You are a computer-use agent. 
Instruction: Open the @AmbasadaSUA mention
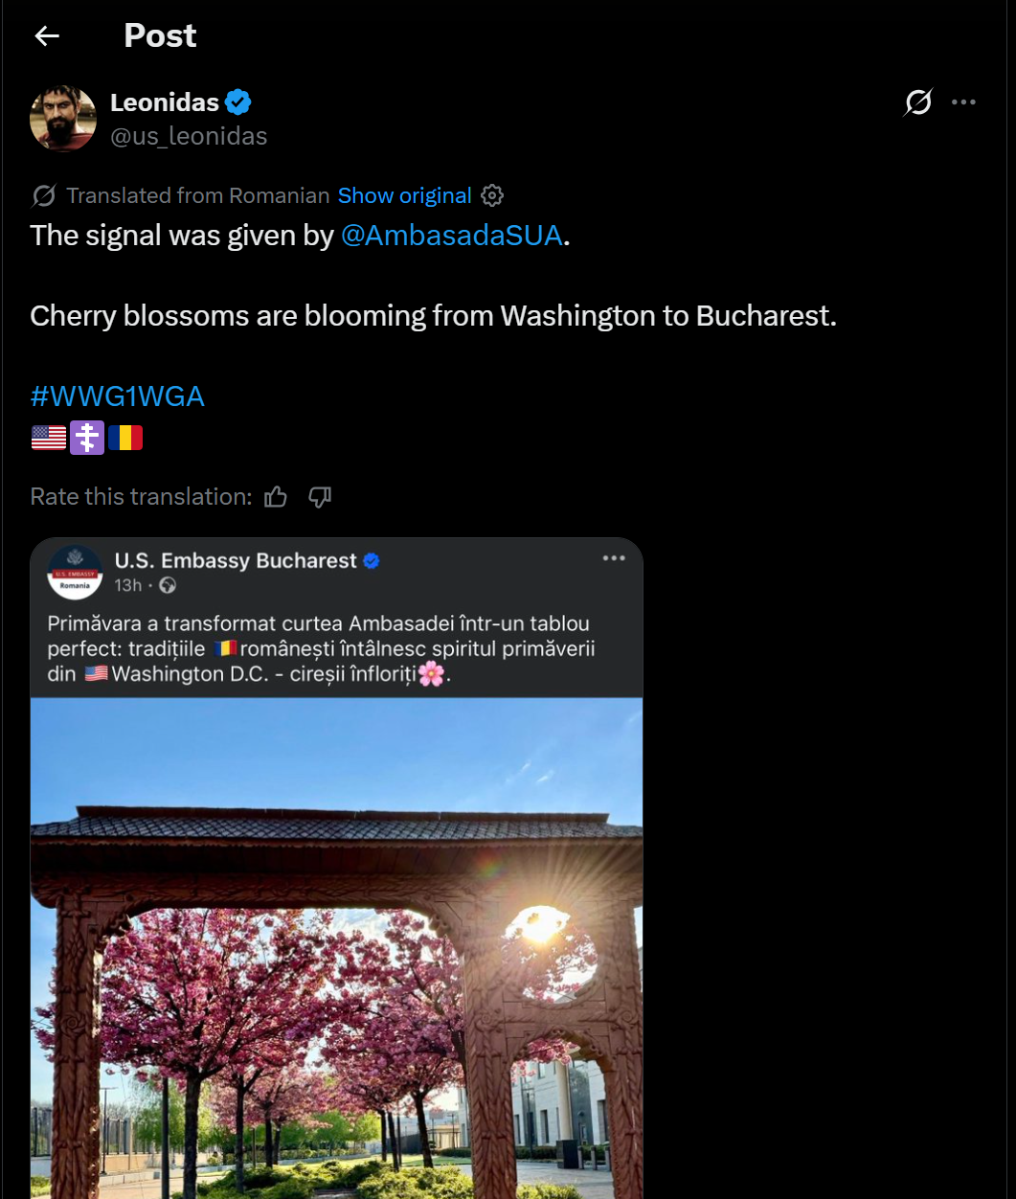pos(451,236)
